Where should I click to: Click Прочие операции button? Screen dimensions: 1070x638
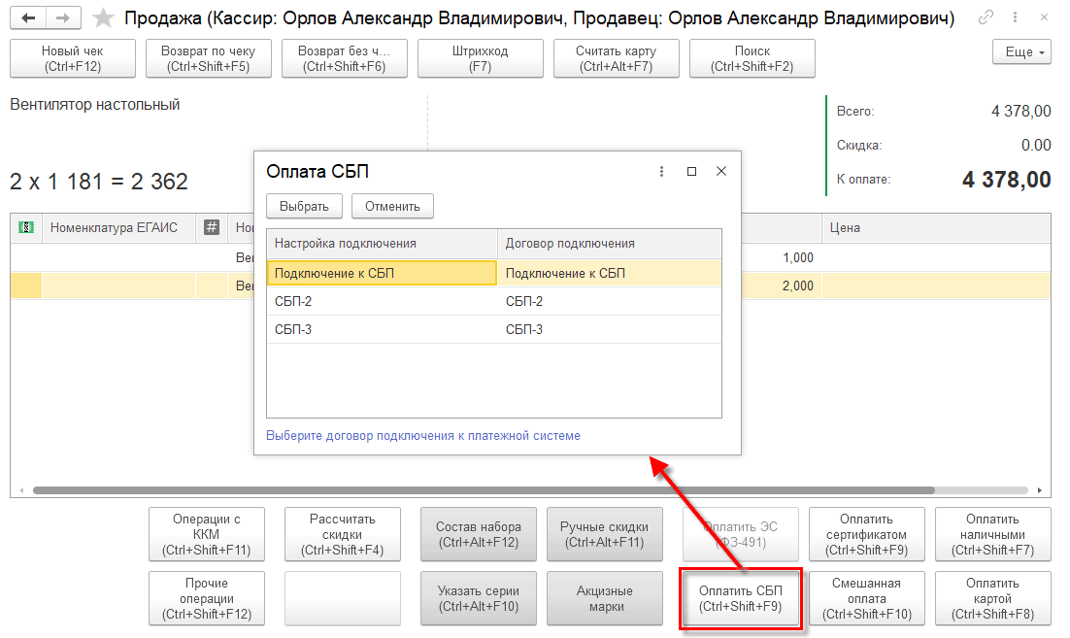pos(206,598)
